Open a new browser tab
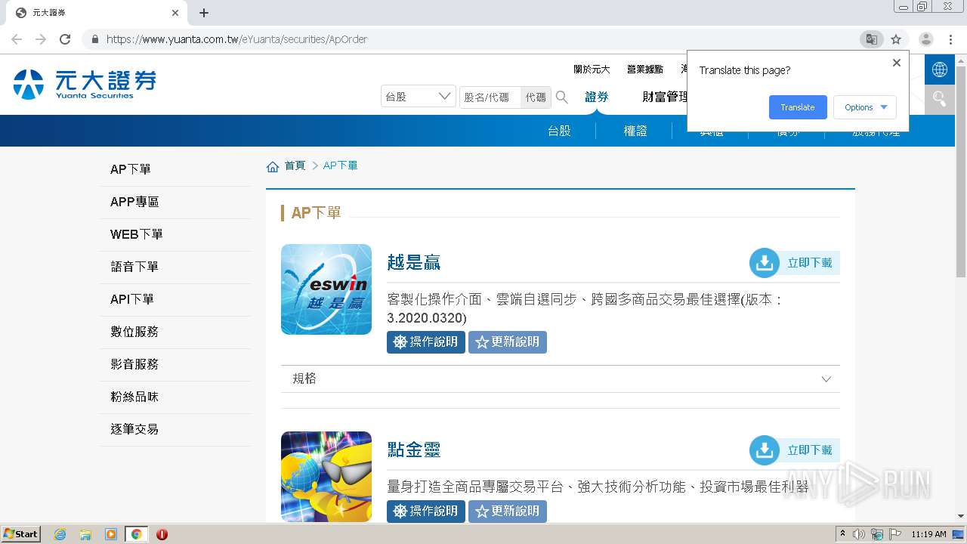 [x=204, y=13]
